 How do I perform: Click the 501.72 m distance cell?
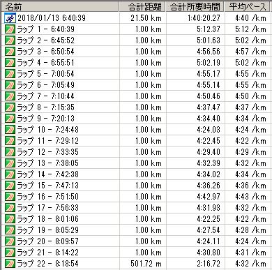146,264
